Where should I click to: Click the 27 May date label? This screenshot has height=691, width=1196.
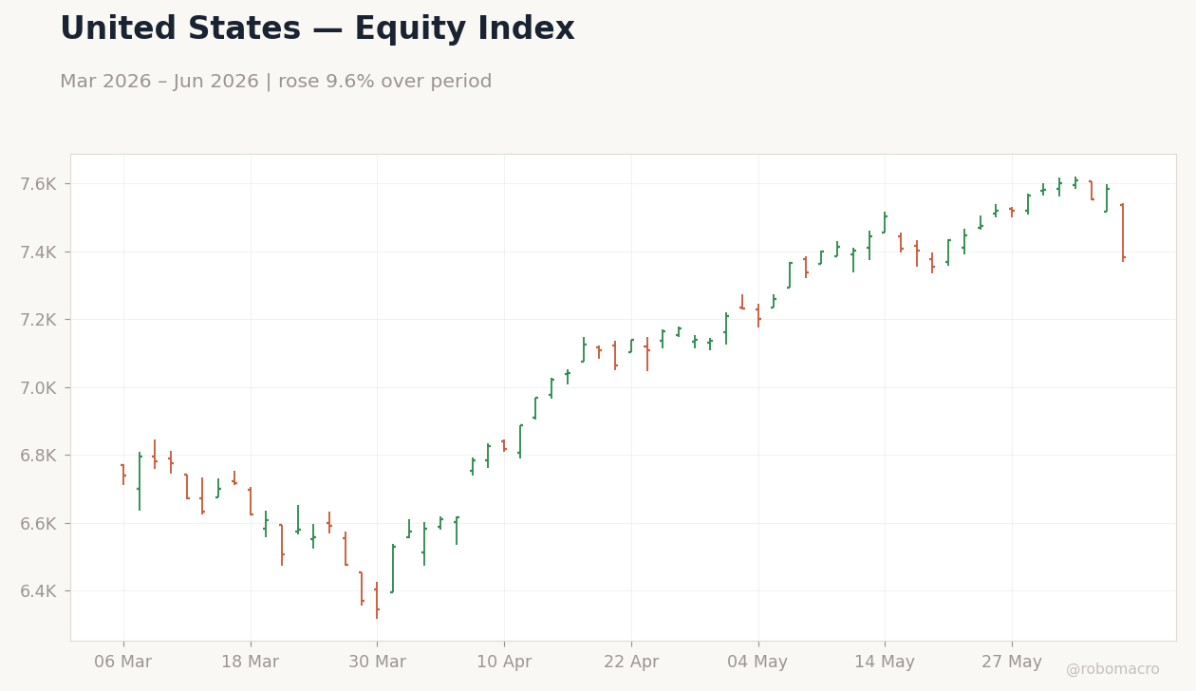(x=1012, y=663)
